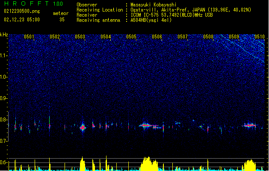The height and width of the screenshot is (171, 269).
Task: Click the HROFFT 1.0.0 title text
Action: [x=33, y=3]
